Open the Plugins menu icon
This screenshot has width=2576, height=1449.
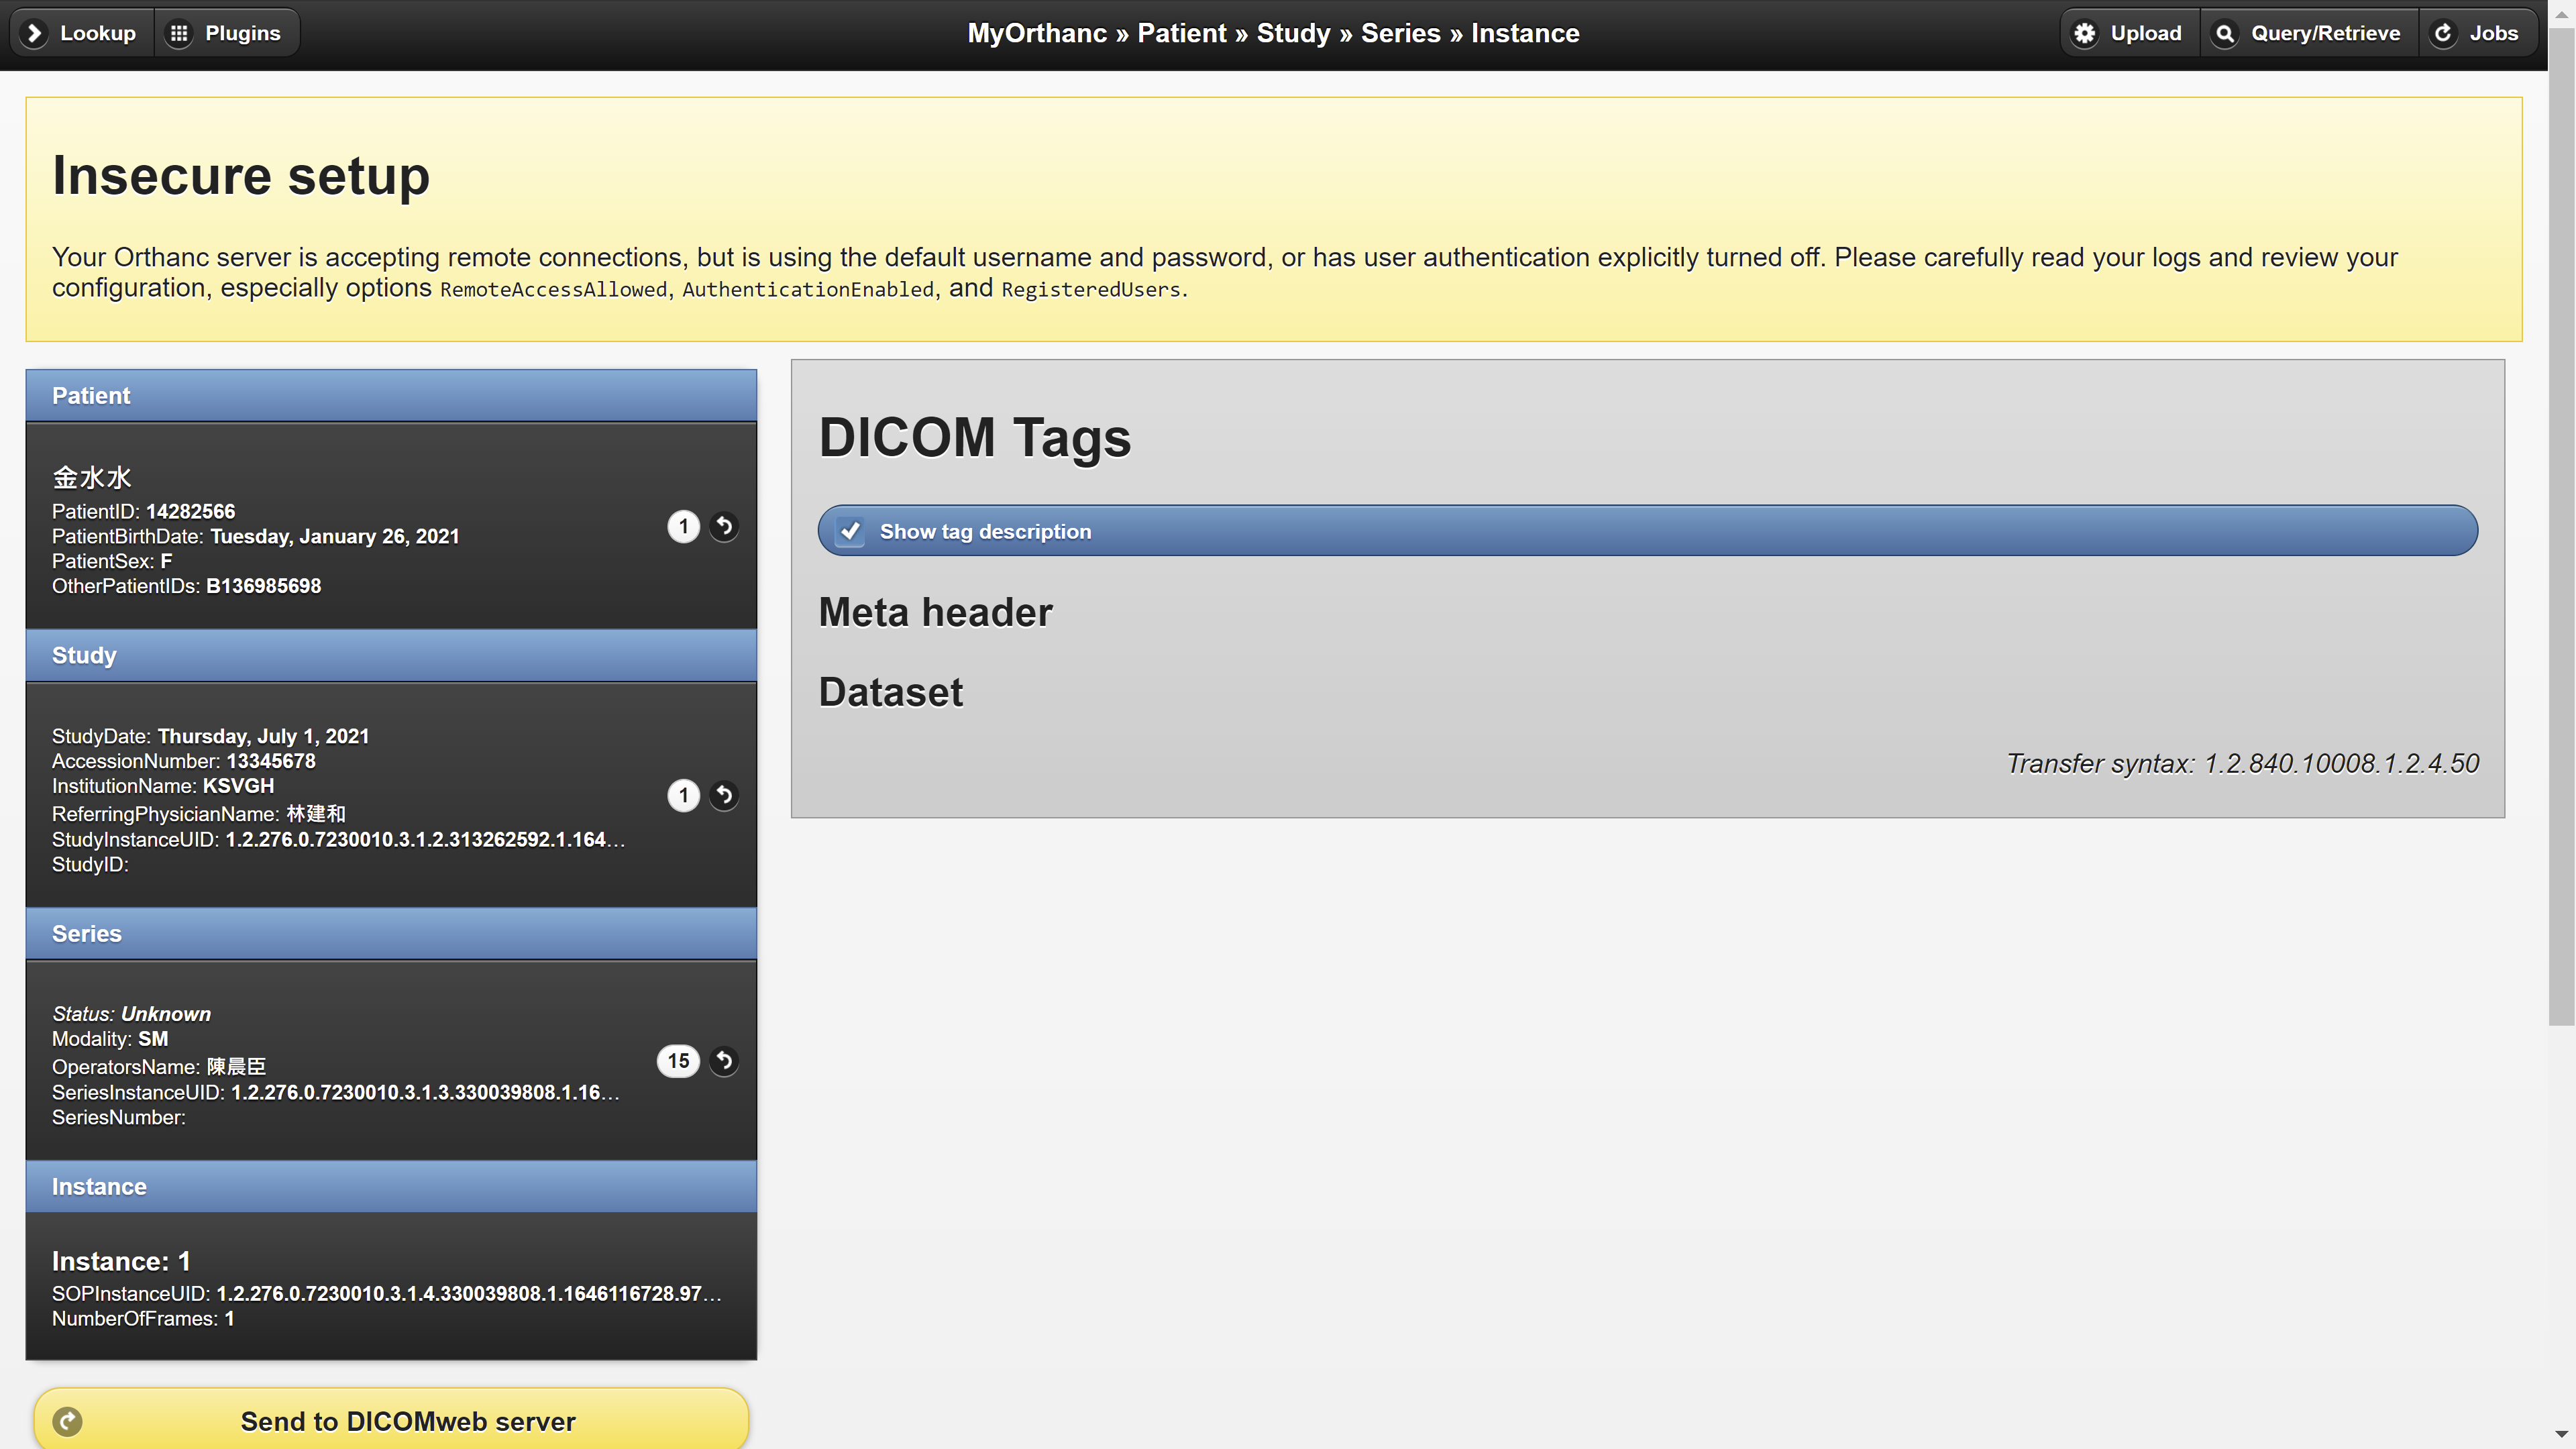(182, 32)
